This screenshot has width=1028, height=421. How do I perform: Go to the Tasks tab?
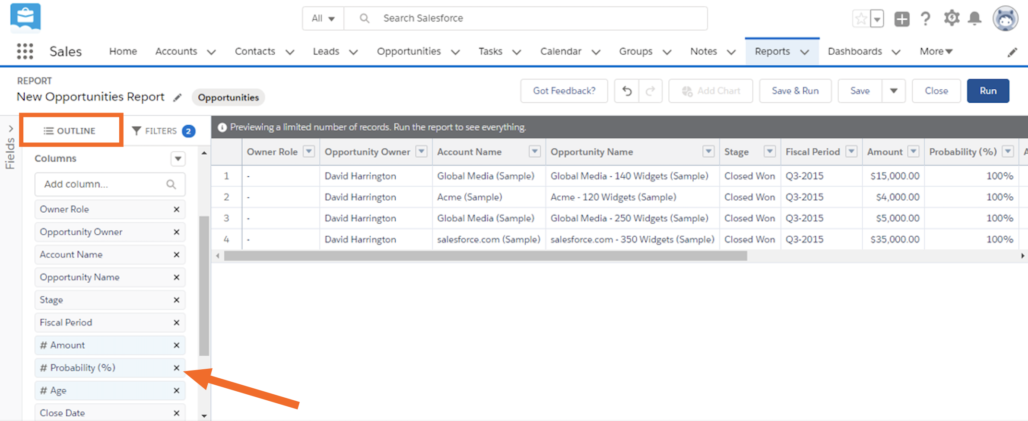[x=490, y=51]
